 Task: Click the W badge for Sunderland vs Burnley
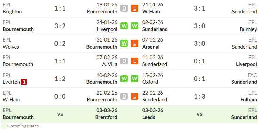pos(134,26)
